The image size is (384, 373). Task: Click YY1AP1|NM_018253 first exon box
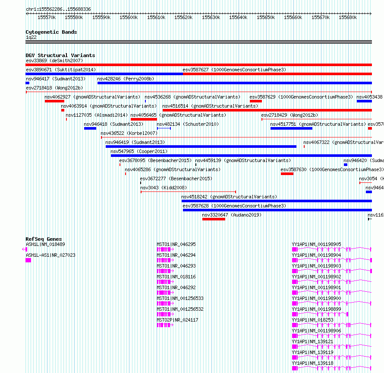tap(295, 325)
